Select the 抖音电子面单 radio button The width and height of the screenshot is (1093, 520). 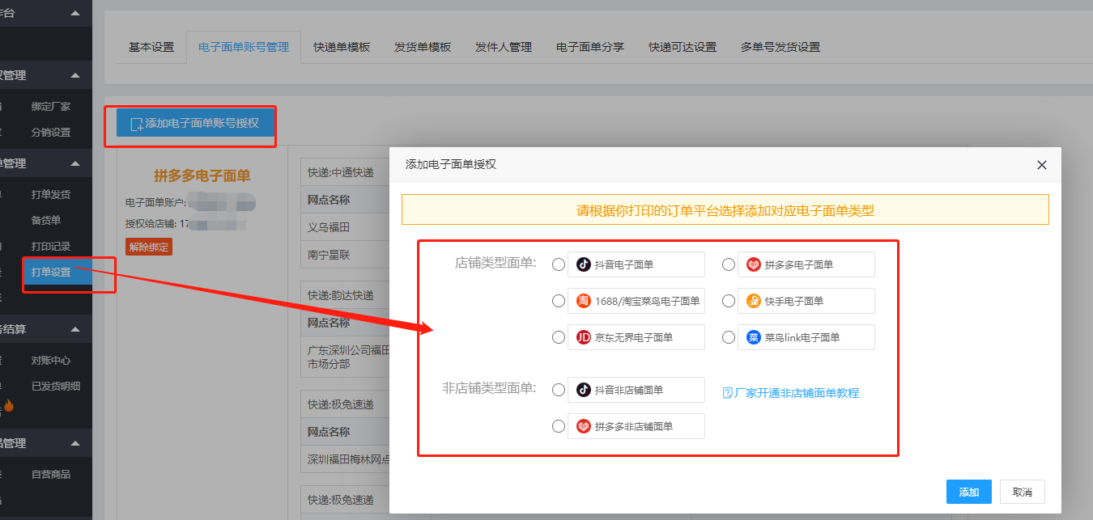coord(558,264)
